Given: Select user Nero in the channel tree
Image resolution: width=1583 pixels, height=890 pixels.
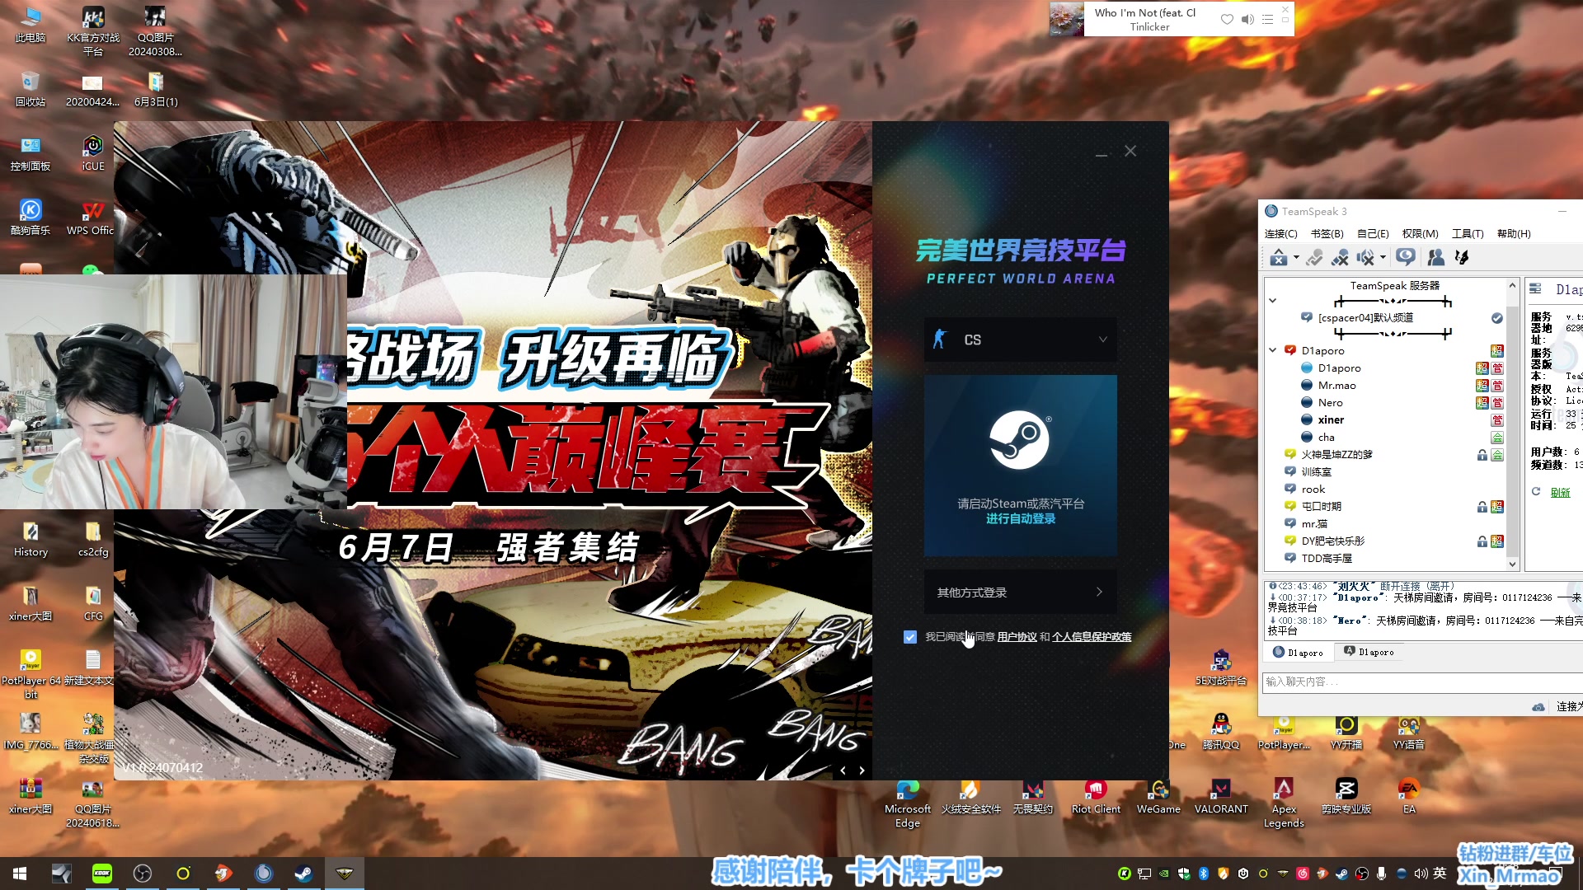Looking at the screenshot, I should [1330, 403].
